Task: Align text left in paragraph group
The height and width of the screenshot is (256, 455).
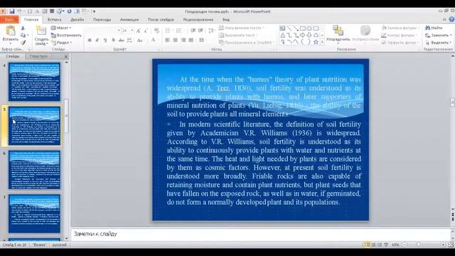Action: click(x=168, y=40)
